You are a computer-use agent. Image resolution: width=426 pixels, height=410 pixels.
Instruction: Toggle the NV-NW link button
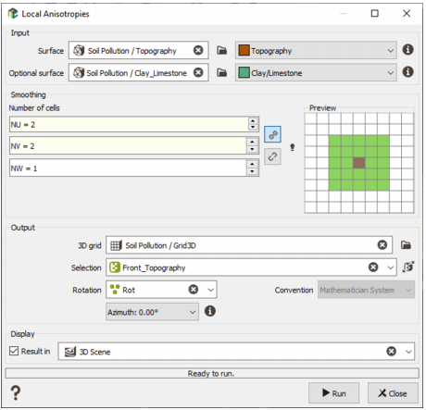click(x=272, y=156)
